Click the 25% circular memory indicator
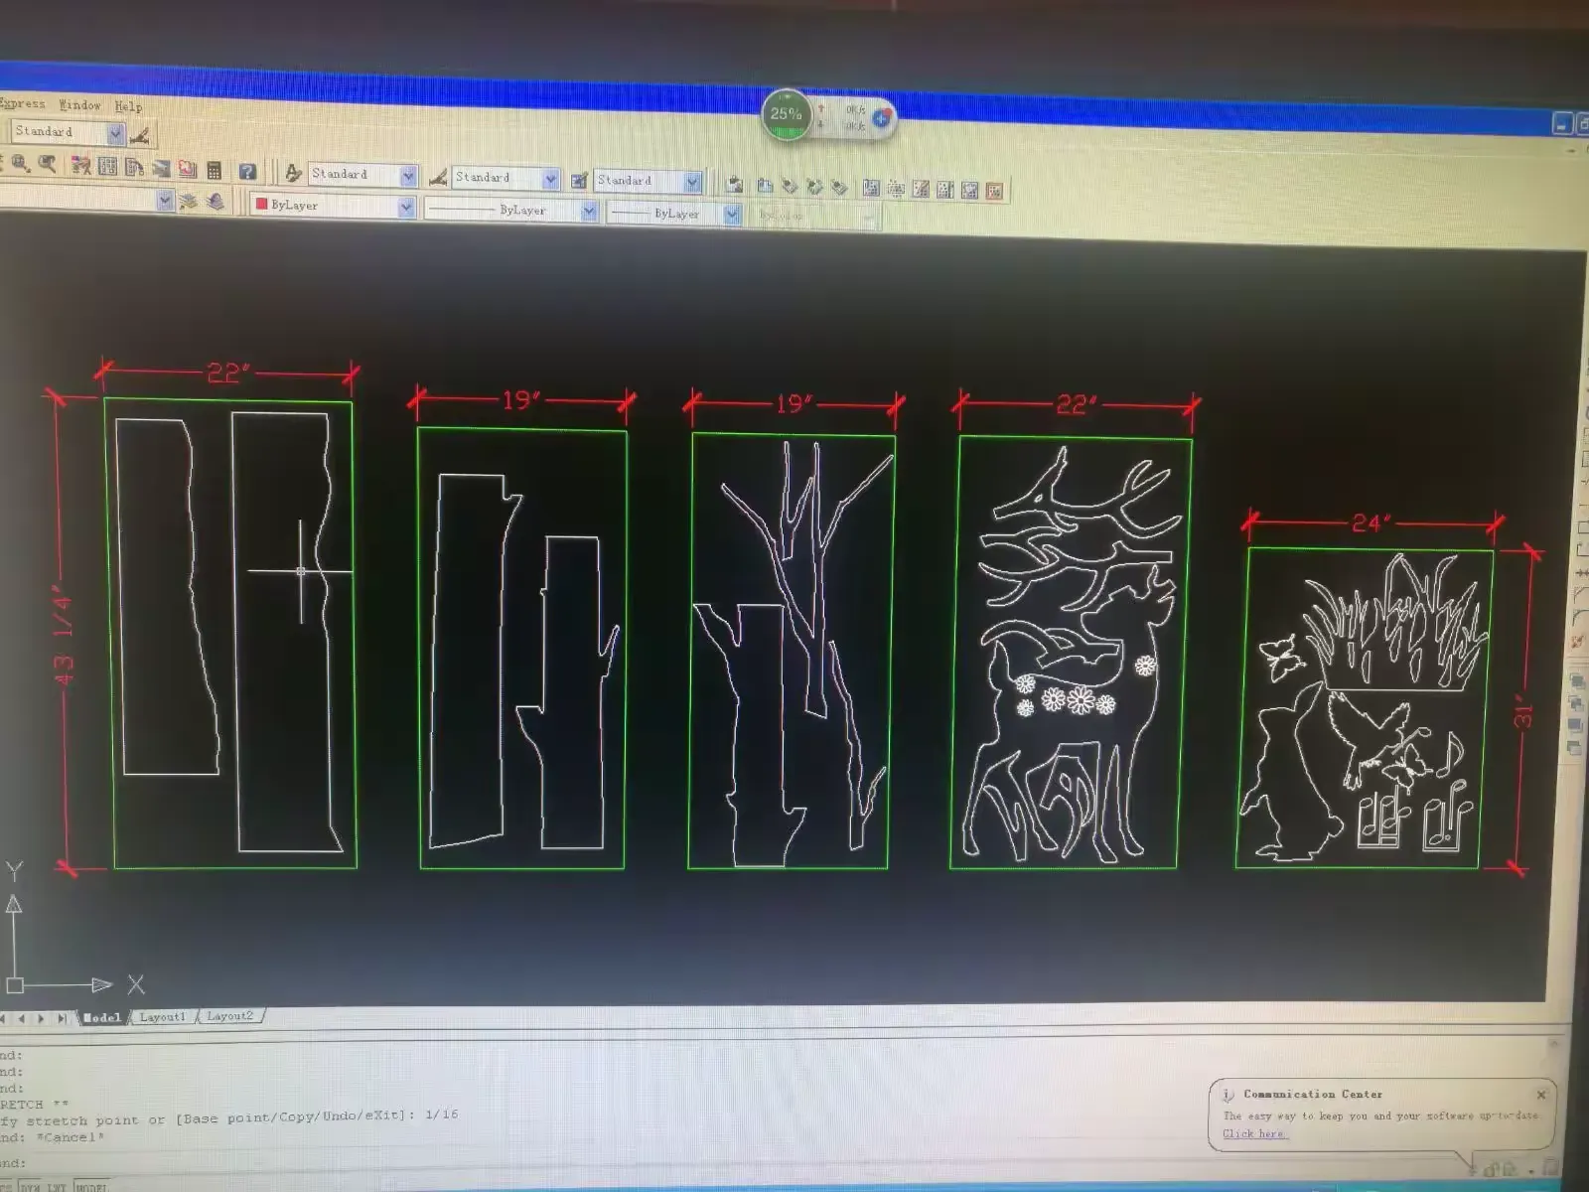 [787, 114]
